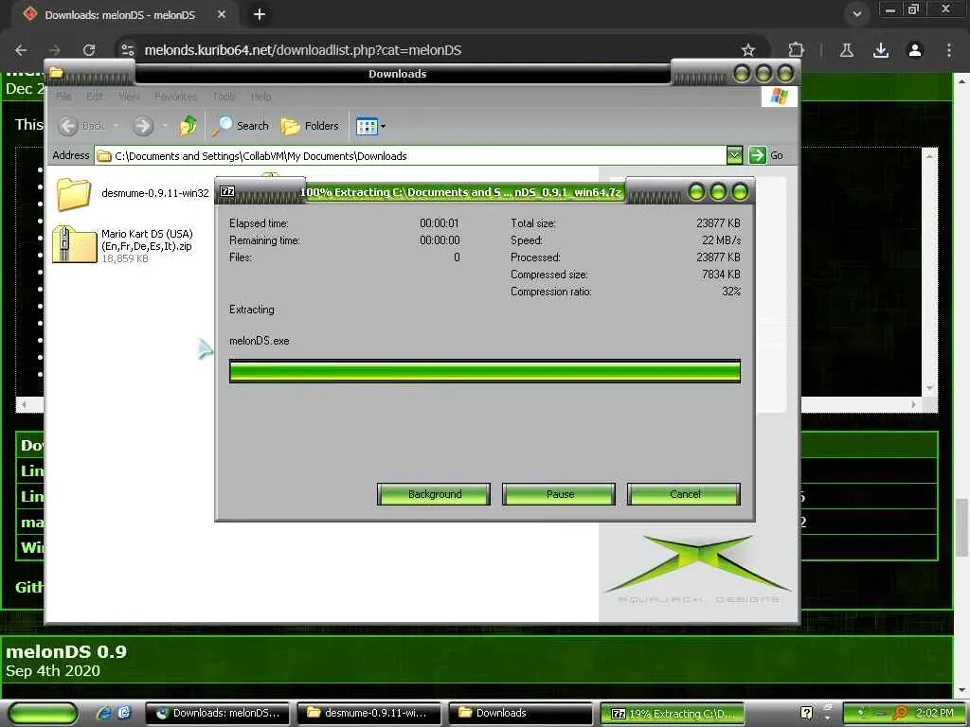Switch to desmume-0.9.11-wi... taskbar item
Viewport: 970px width, 727px height.
(x=369, y=714)
